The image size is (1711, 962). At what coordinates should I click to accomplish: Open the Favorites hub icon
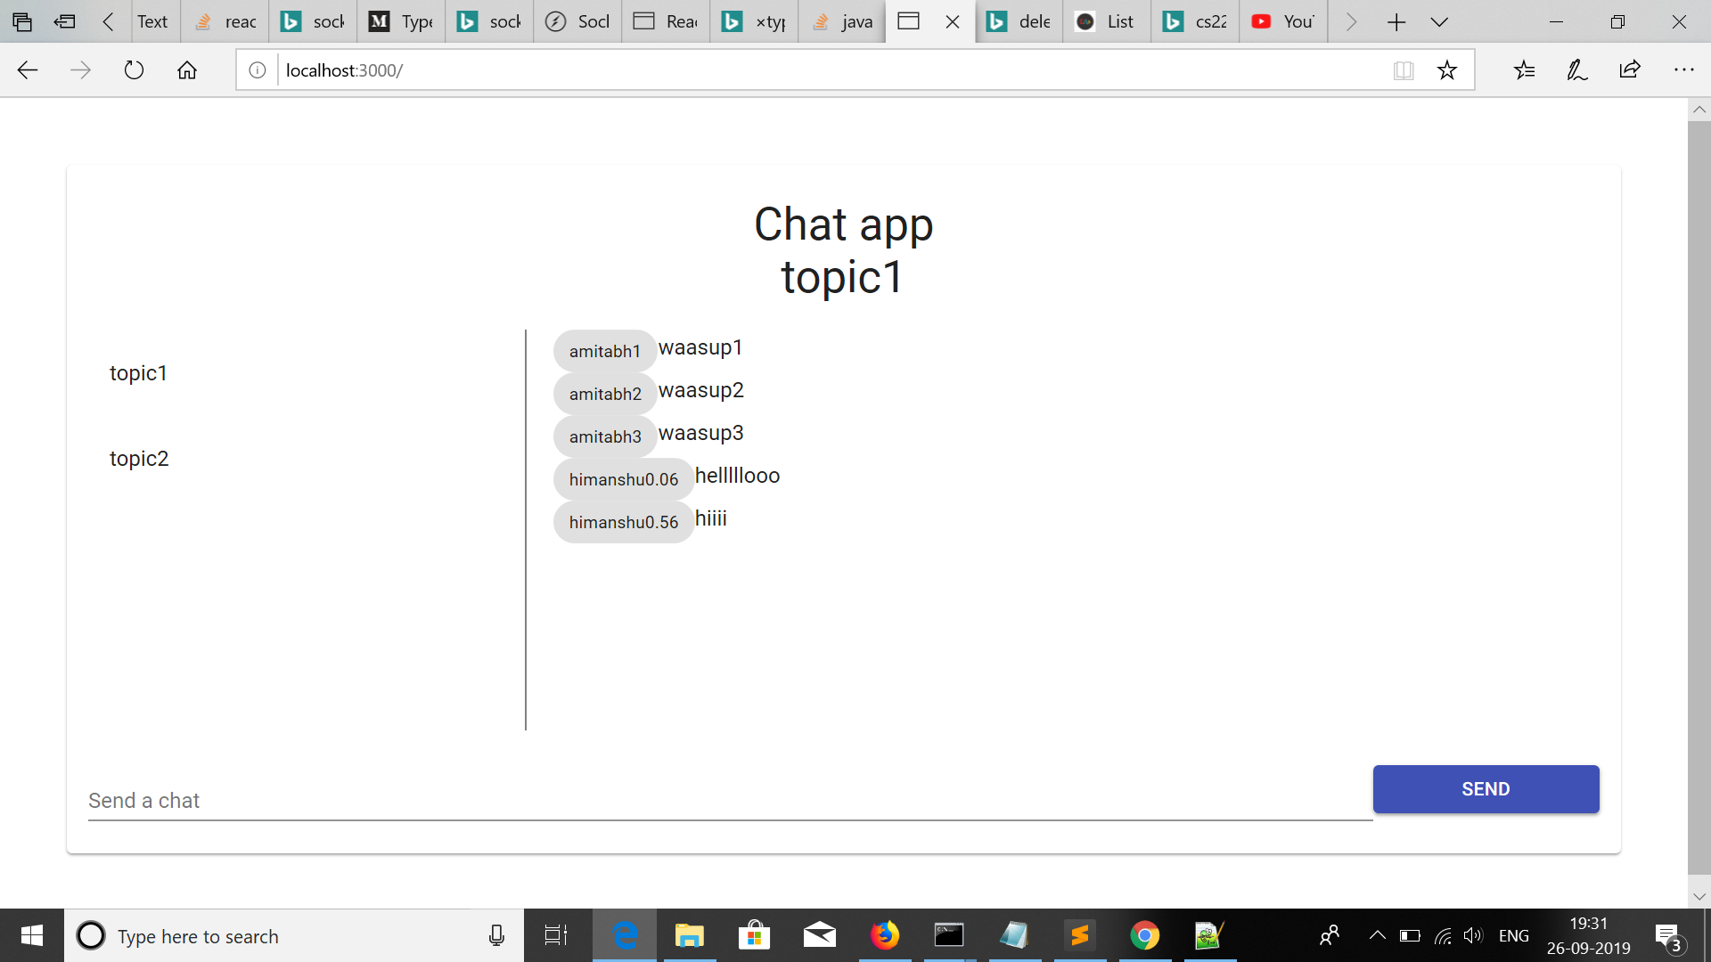(1524, 70)
